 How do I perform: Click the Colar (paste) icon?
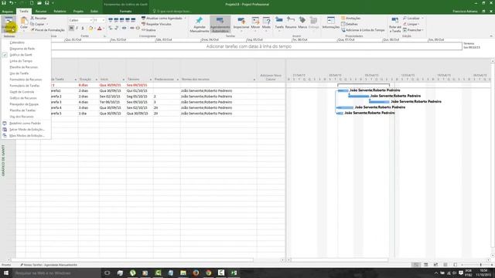pyautogui.click(x=24, y=22)
